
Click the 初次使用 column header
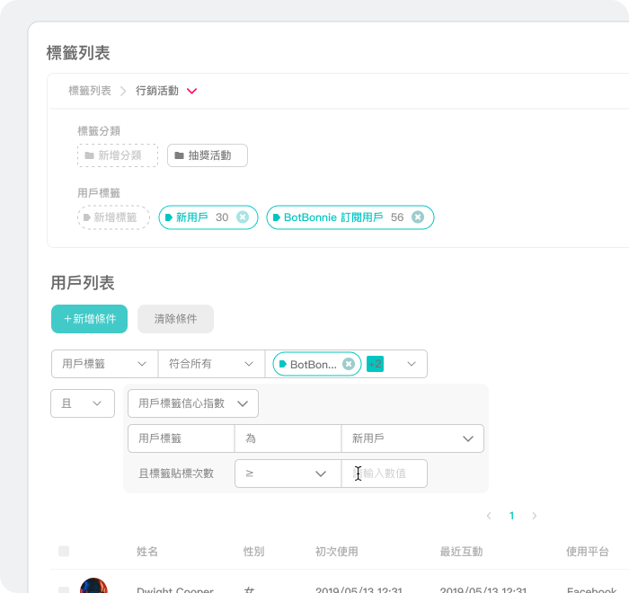click(x=337, y=552)
